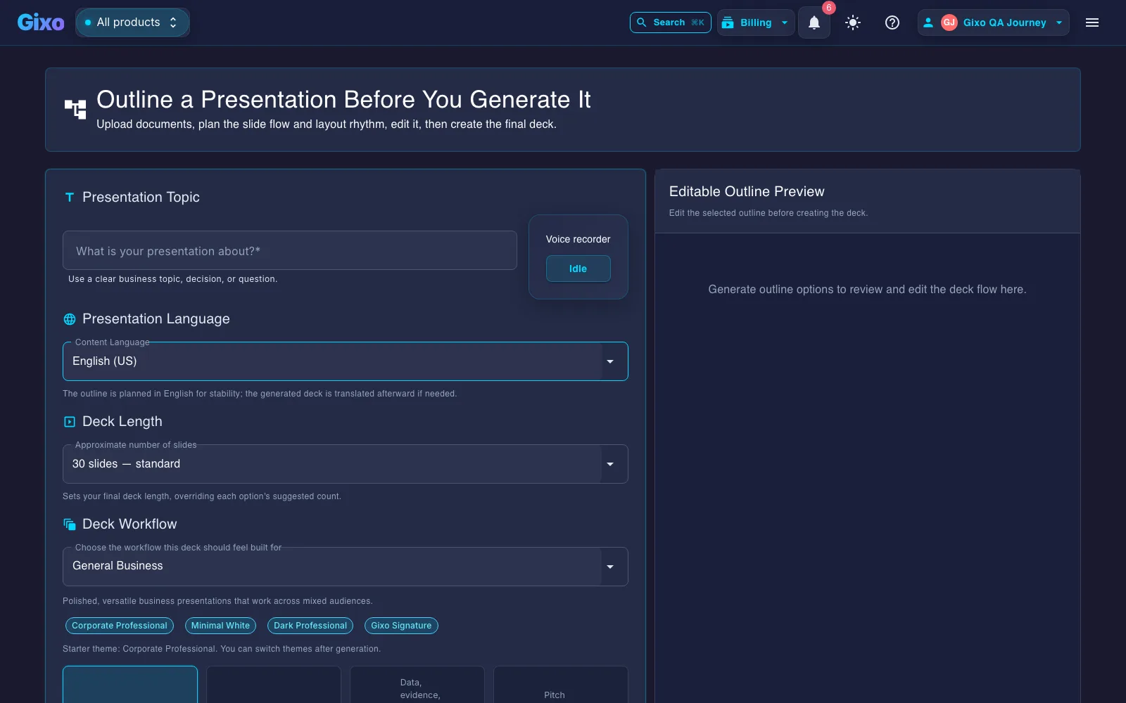Click the Deck Length slideshow icon
This screenshot has height=703, width=1126.
coord(70,422)
